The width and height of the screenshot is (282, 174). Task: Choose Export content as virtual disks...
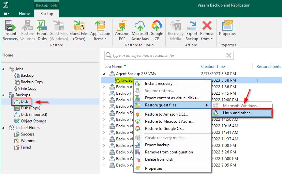point(172,98)
